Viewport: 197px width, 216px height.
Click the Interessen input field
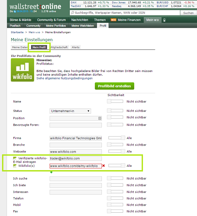76,192
